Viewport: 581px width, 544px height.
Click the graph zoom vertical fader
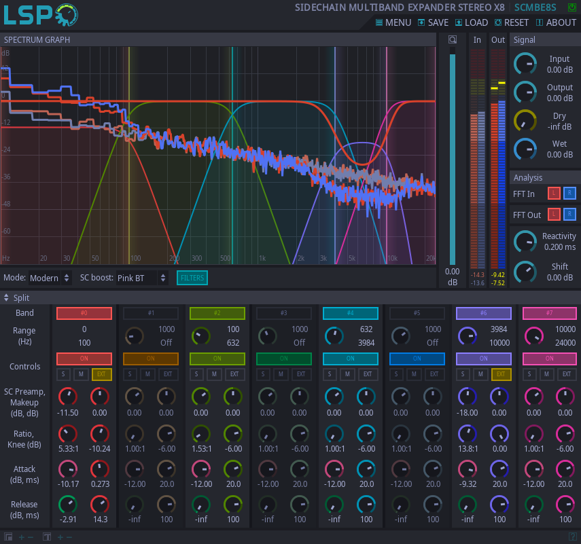coord(453,156)
